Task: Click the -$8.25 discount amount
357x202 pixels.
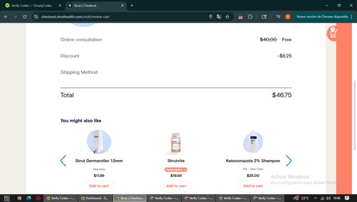Action: click(284, 56)
